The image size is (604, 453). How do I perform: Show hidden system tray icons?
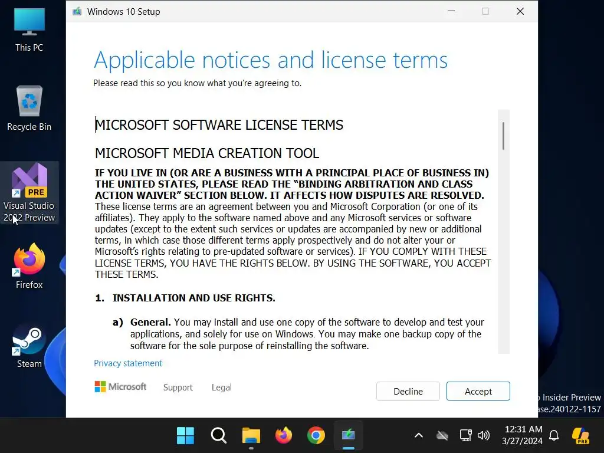[419, 436]
